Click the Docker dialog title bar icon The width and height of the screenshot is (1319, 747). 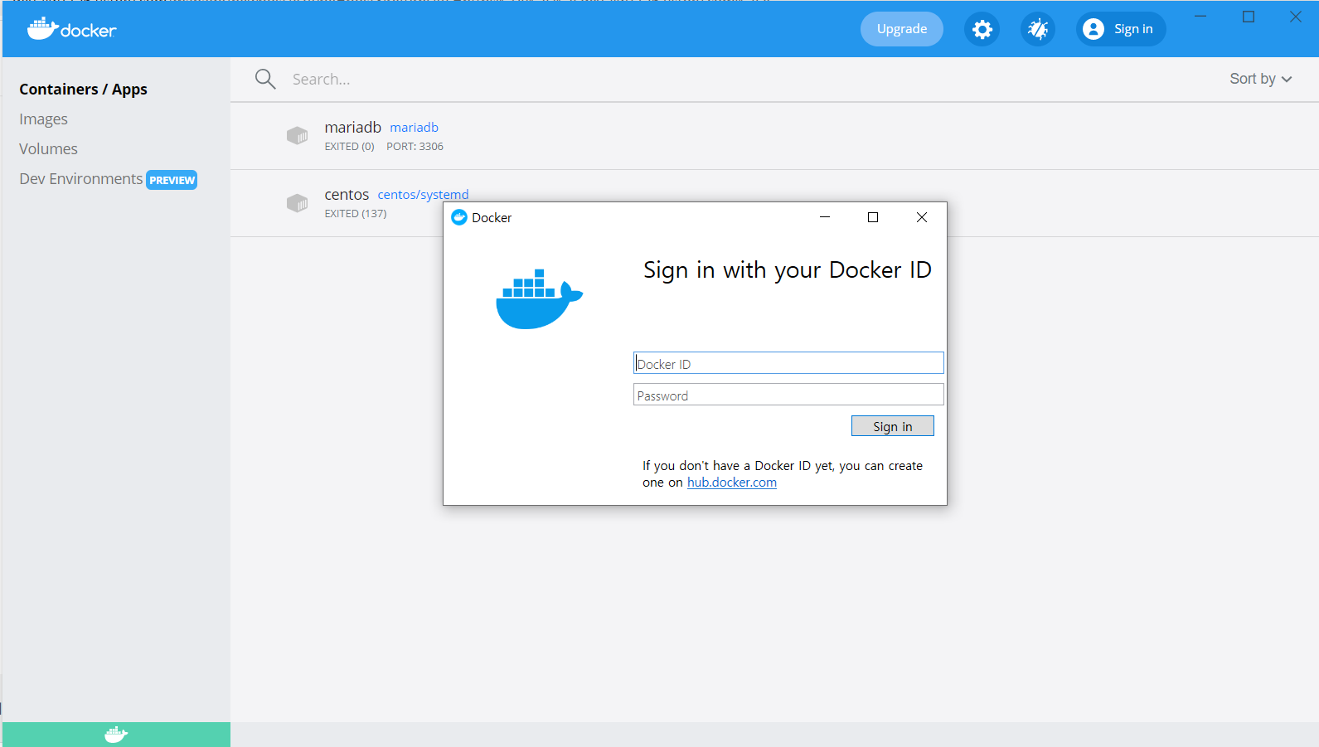coord(459,217)
